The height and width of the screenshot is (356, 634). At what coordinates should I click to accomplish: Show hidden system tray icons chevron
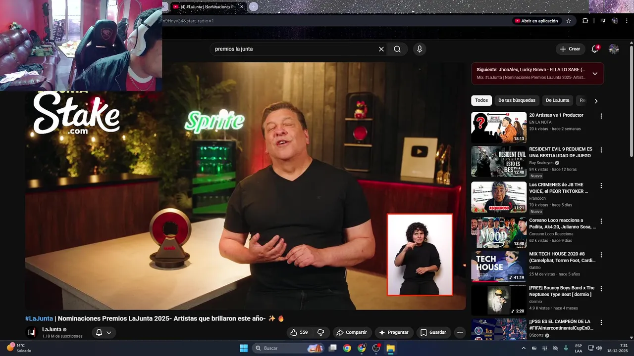[524, 348]
